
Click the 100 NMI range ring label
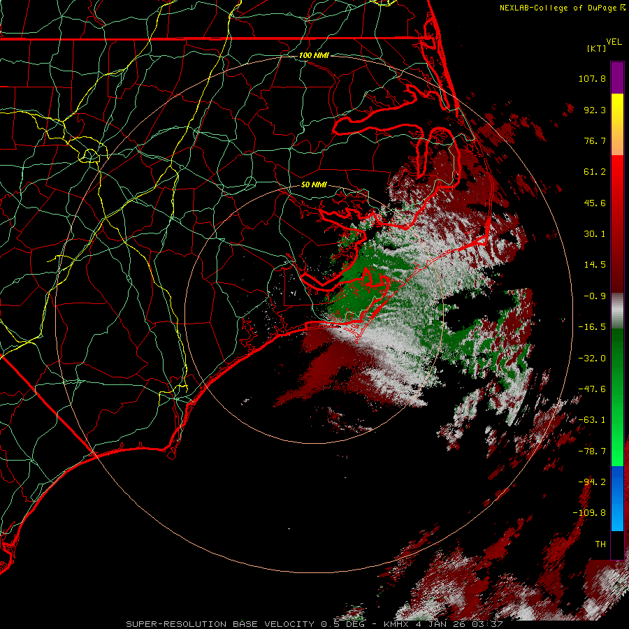314,55
